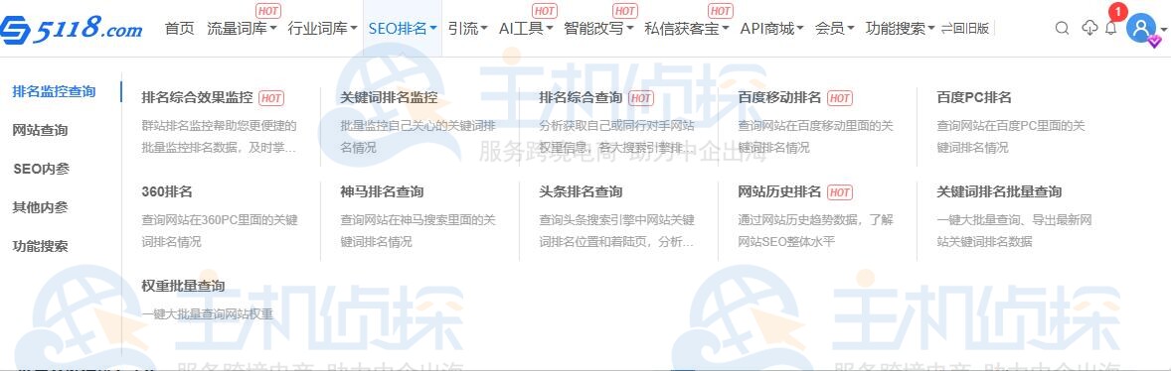
Task: Select 功能搜索 in the left sidebar
Action: point(41,246)
